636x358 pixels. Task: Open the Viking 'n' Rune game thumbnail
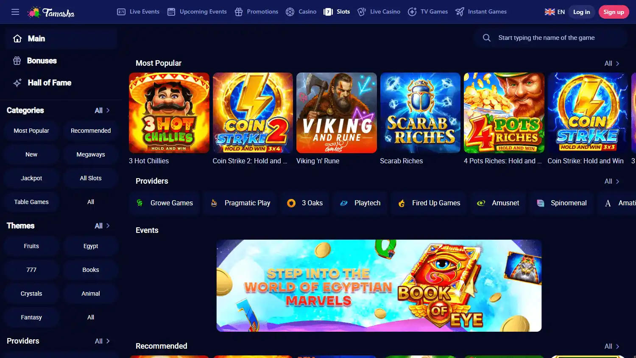tap(337, 113)
